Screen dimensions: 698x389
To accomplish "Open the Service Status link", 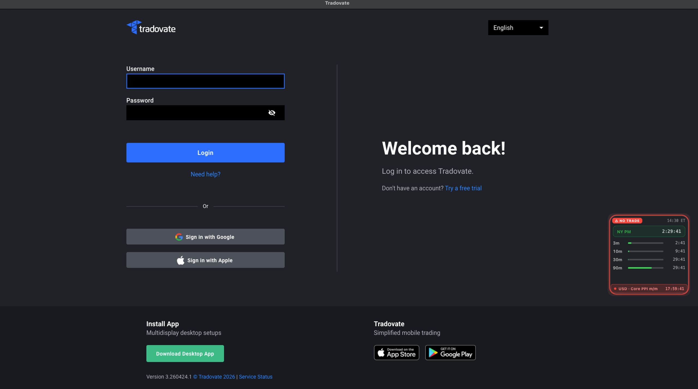I will (x=255, y=377).
